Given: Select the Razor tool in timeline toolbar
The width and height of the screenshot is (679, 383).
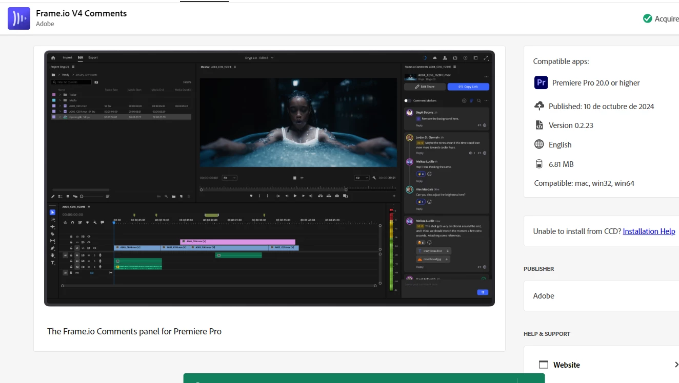Looking at the screenshot, I should point(52,233).
